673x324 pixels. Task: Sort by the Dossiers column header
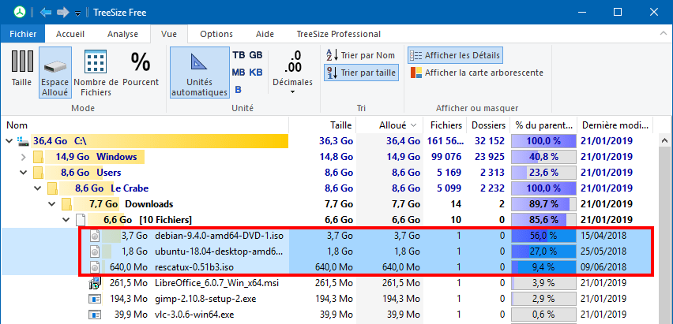tap(488, 125)
